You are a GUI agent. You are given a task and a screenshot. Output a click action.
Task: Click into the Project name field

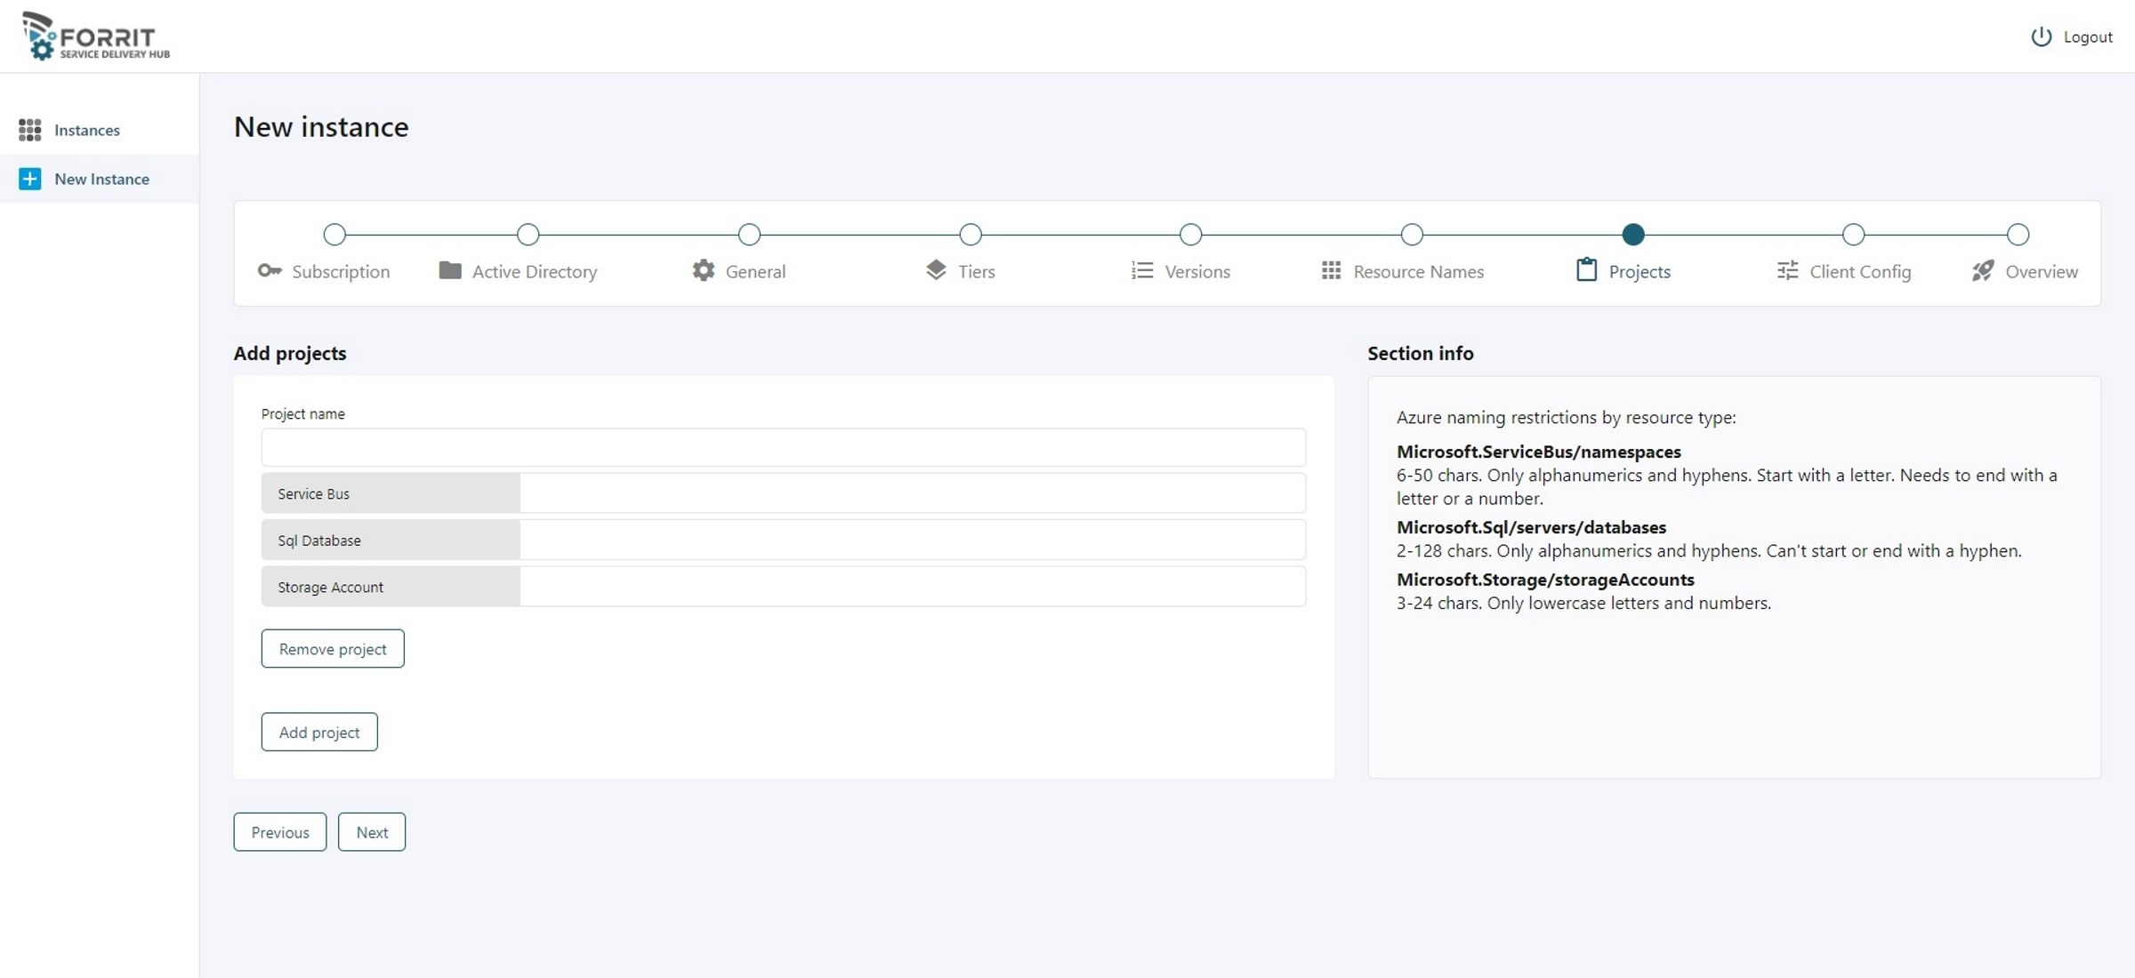[783, 447]
